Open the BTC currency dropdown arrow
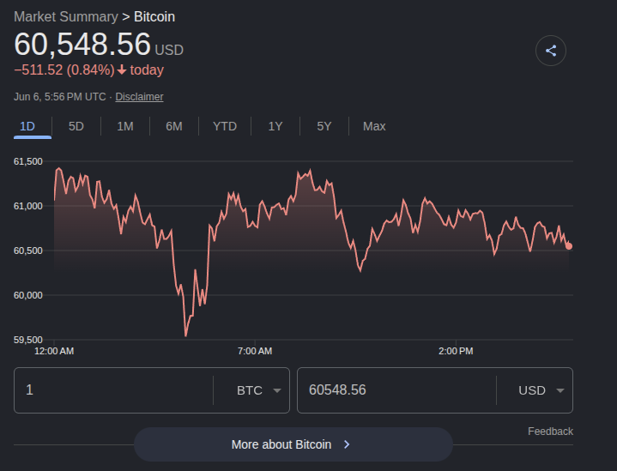The height and width of the screenshot is (471, 617). [277, 390]
